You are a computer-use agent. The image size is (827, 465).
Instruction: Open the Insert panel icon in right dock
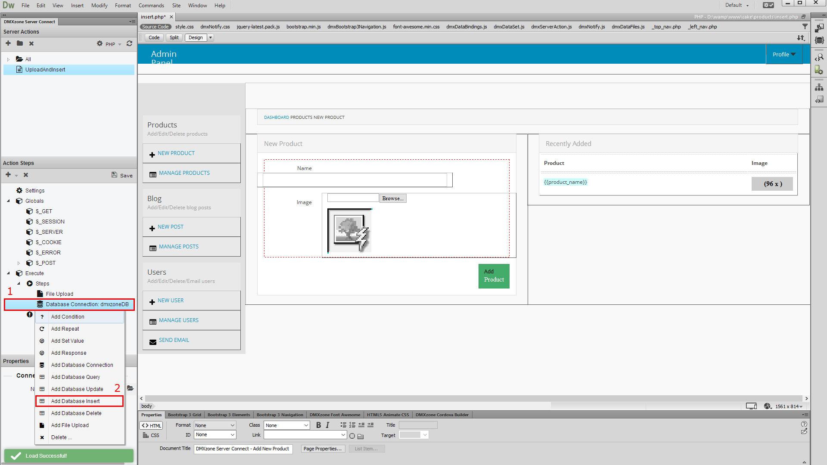819,28
